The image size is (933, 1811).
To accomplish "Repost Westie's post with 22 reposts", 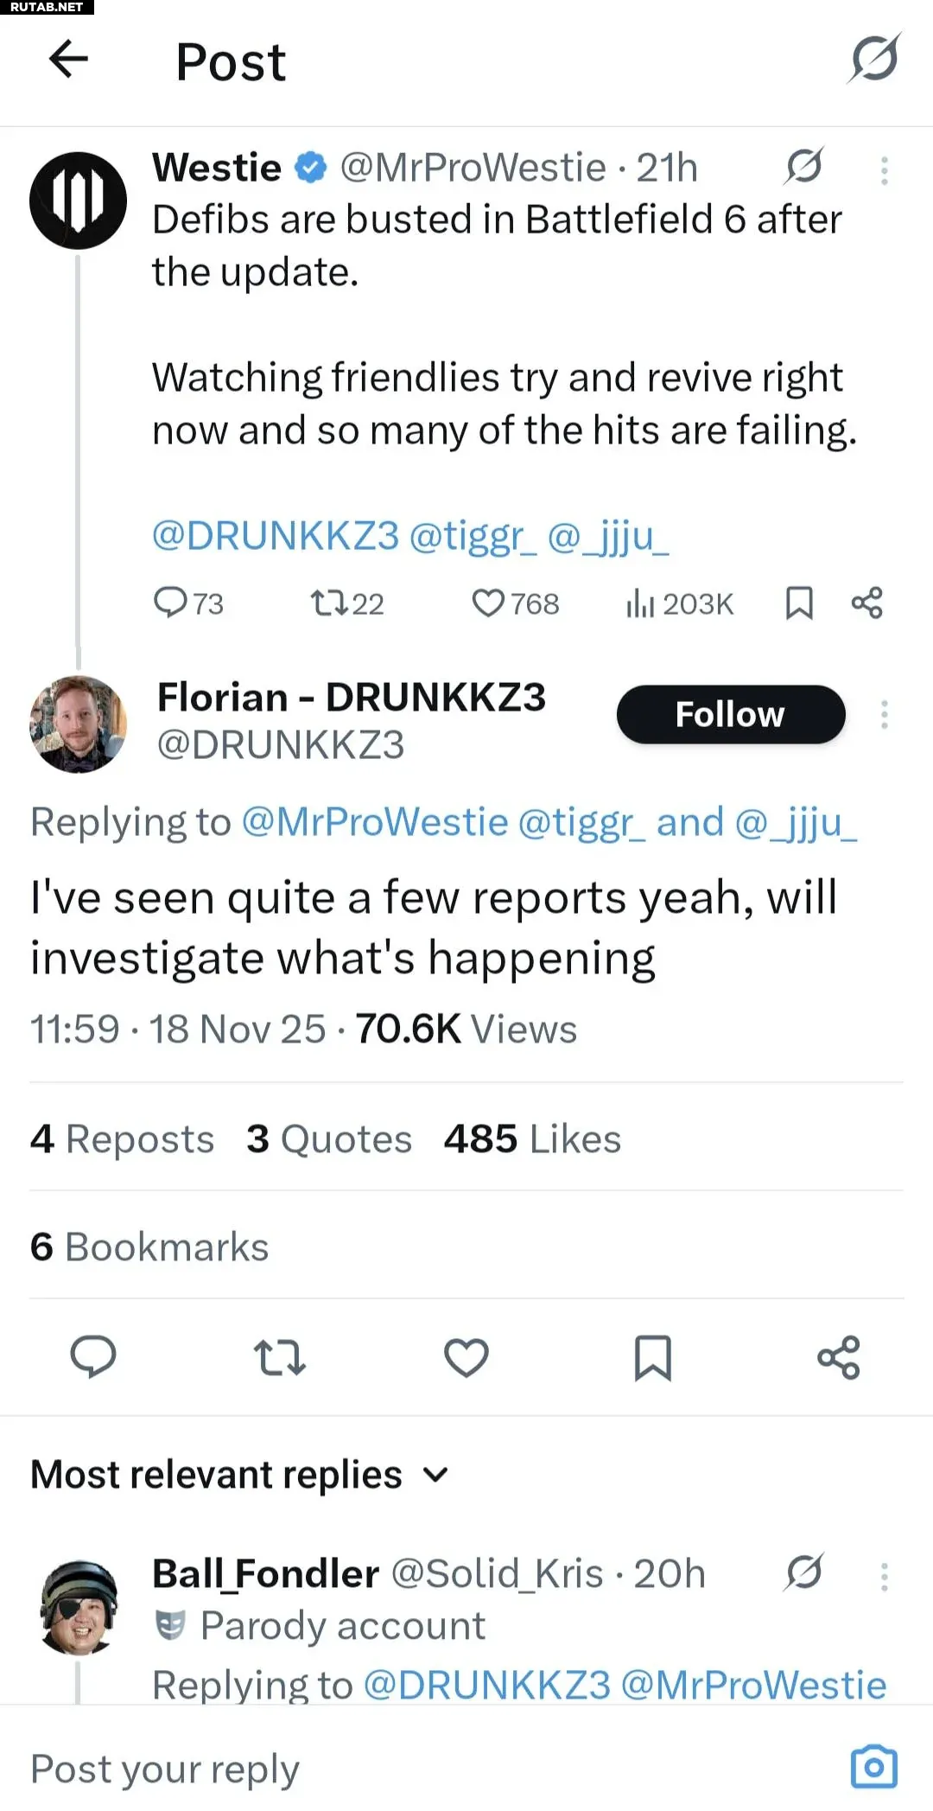I will (x=329, y=603).
